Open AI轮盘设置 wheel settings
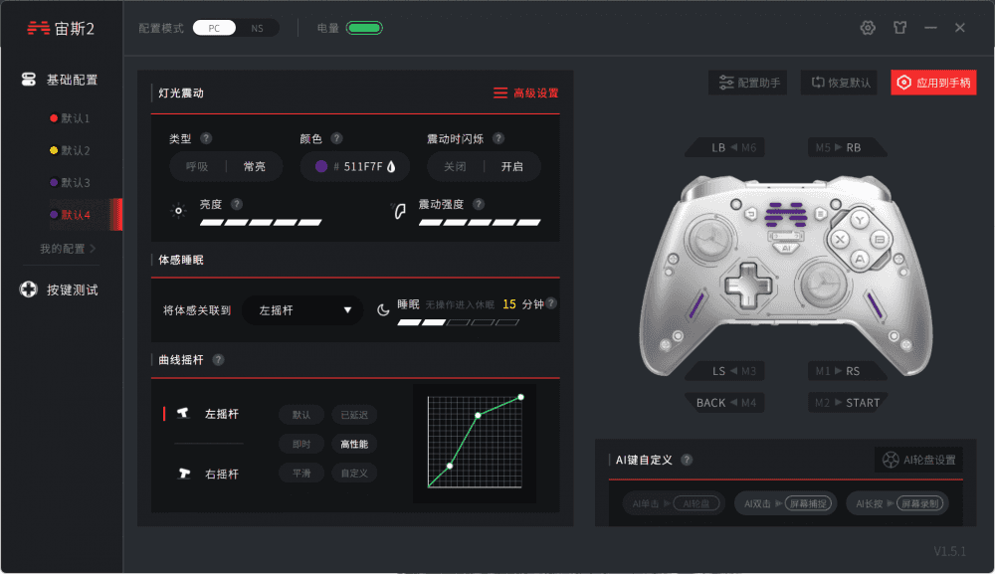This screenshot has width=995, height=574. 918,460
